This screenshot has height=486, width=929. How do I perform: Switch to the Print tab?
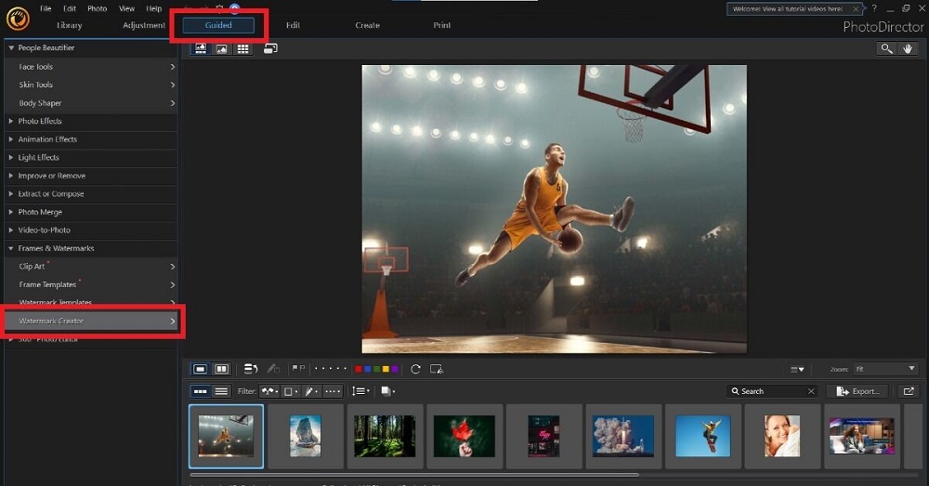[x=442, y=25]
